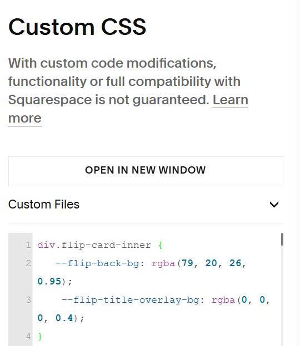Screen dimensions: 300x346
Task: Click the rgba value on line 2
Action: [163, 263]
